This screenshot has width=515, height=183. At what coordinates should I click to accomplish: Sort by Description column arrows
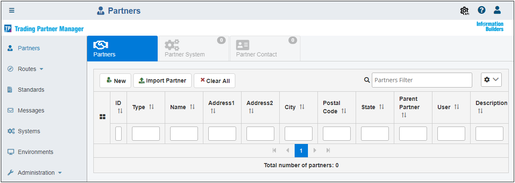click(481, 111)
